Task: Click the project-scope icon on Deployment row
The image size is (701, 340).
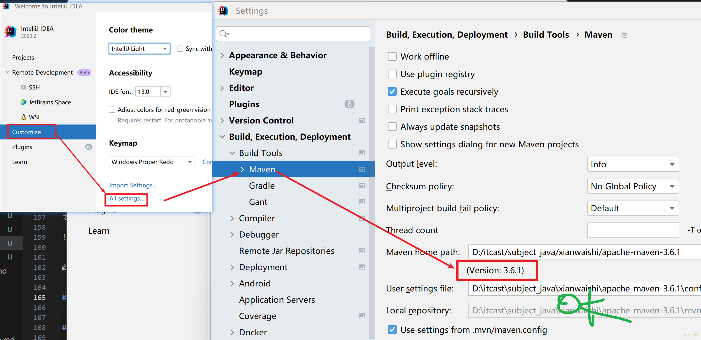Action: (362, 267)
